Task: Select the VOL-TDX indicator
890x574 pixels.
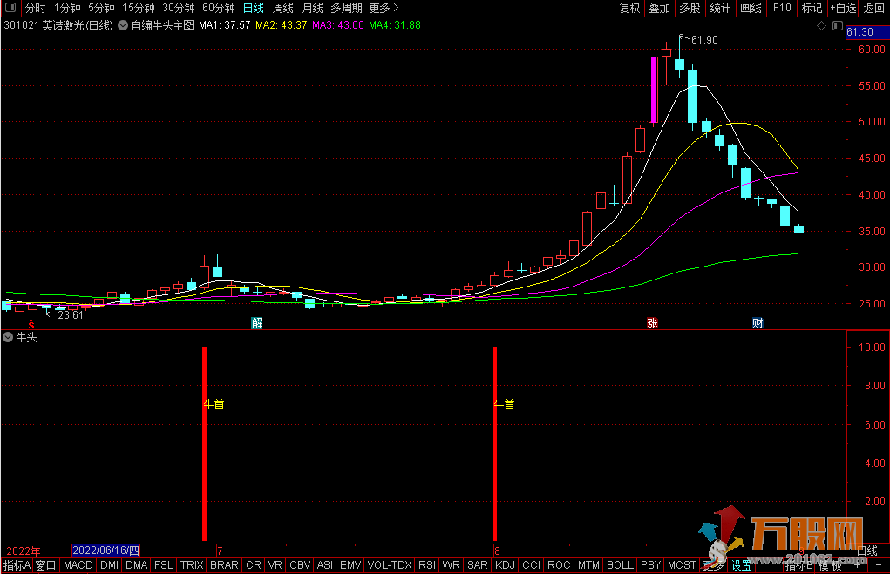Action: 390,565
